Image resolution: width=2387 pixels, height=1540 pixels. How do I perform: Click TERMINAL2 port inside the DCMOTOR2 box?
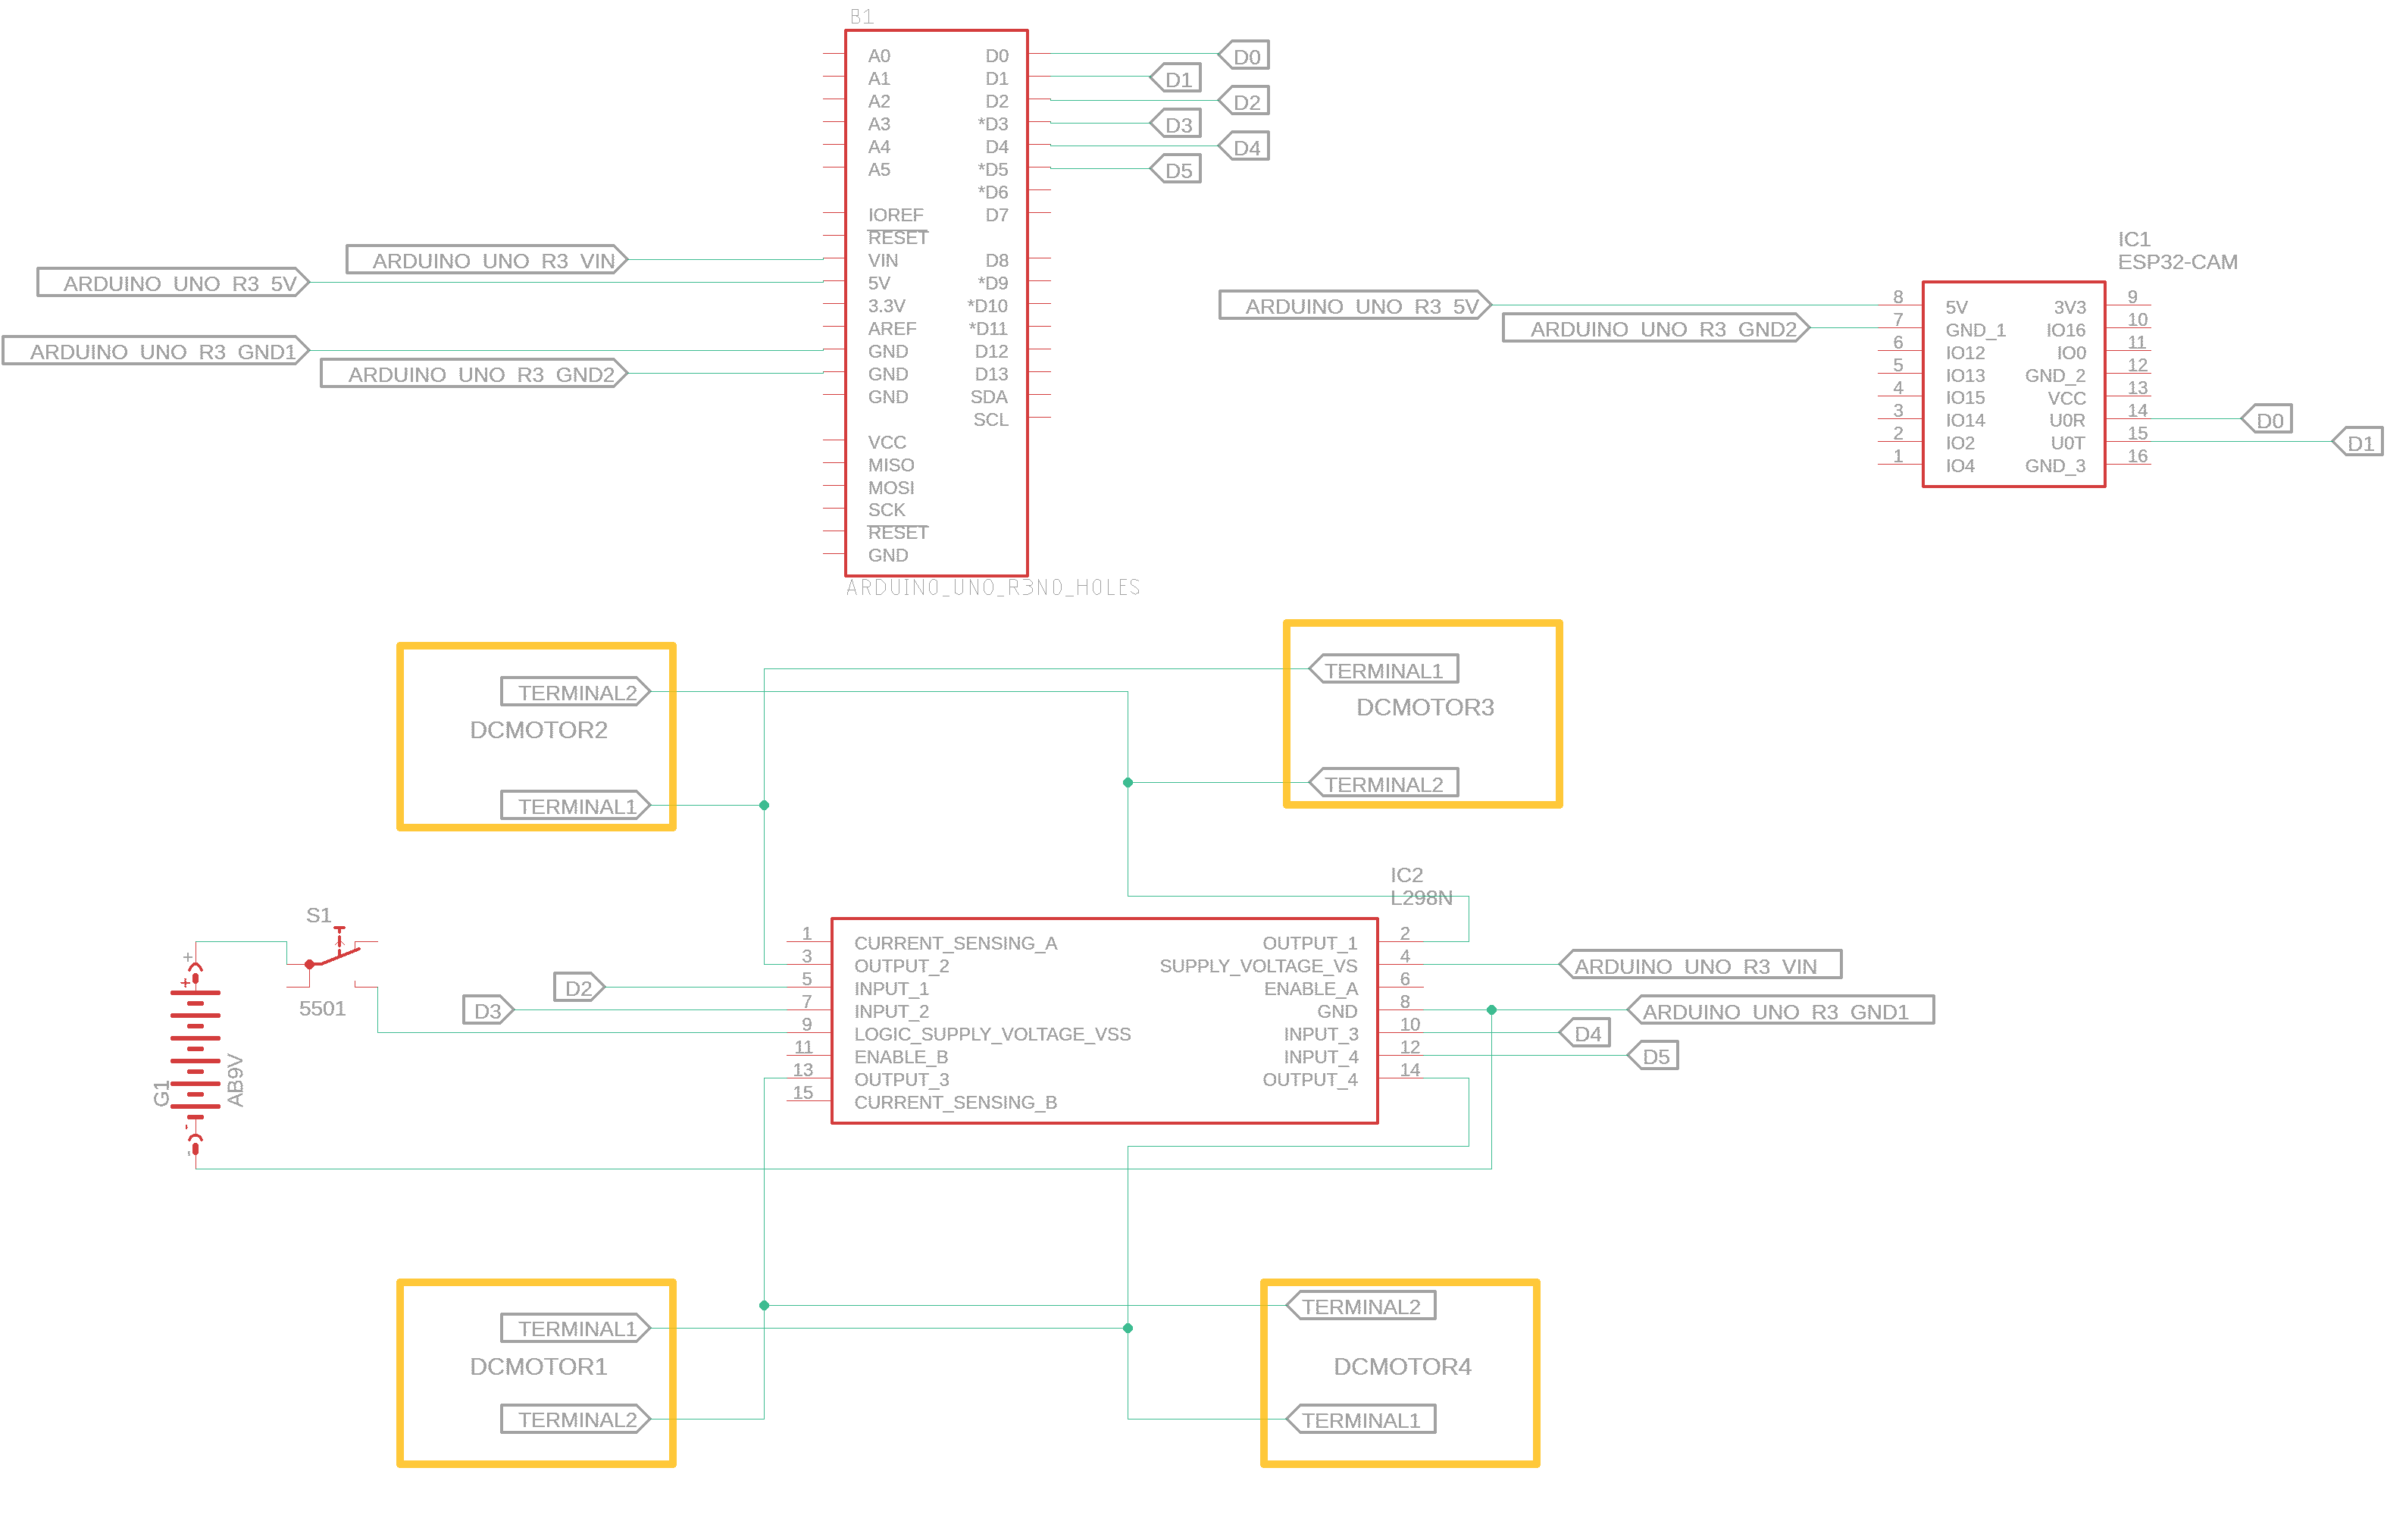pos(576,692)
